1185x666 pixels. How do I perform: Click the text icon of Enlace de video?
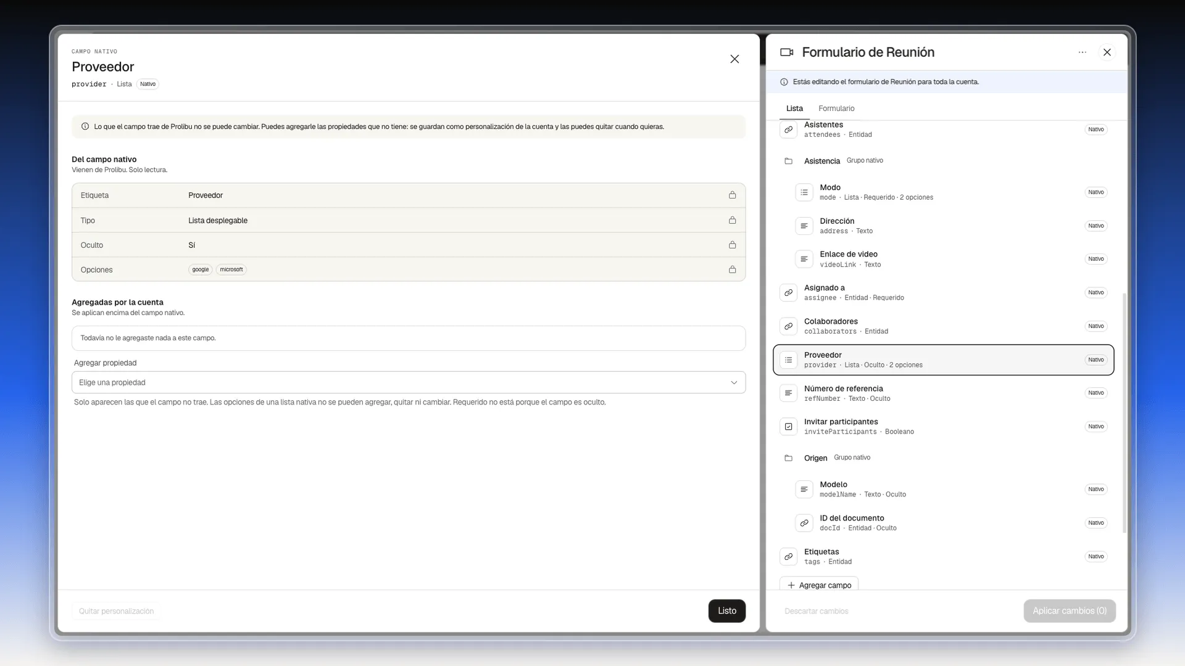click(x=804, y=259)
